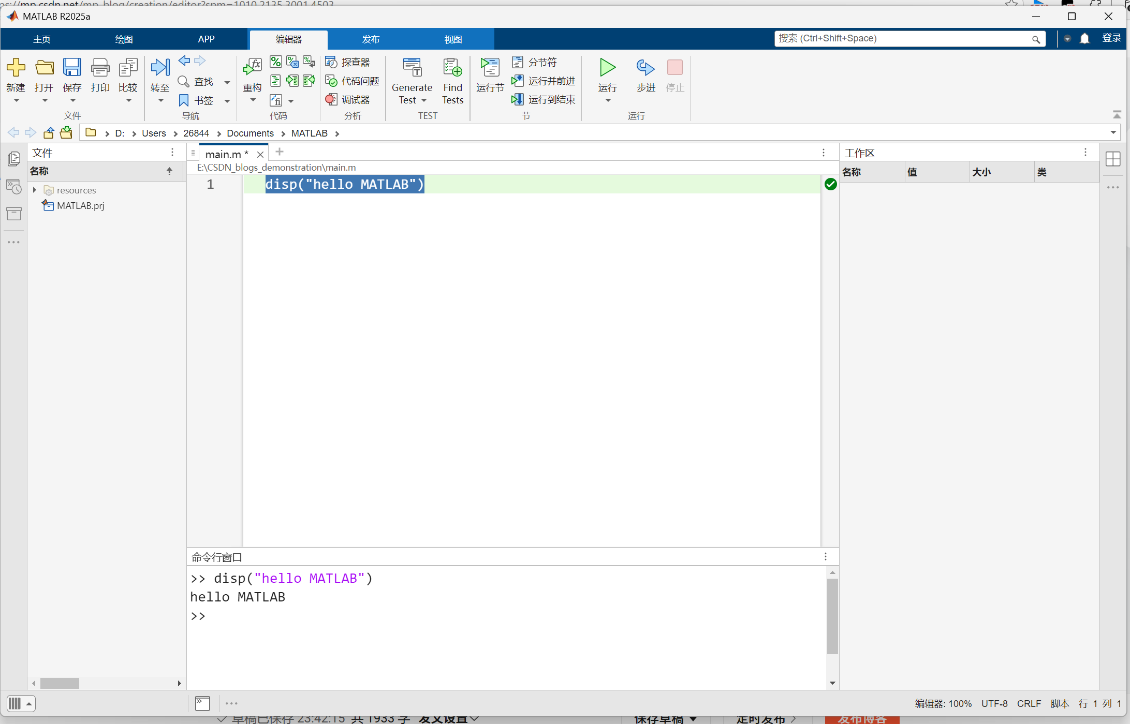This screenshot has width=1130, height=724.
Task: Open the Run button dropdown arrow
Action: [x=608, y=100]
